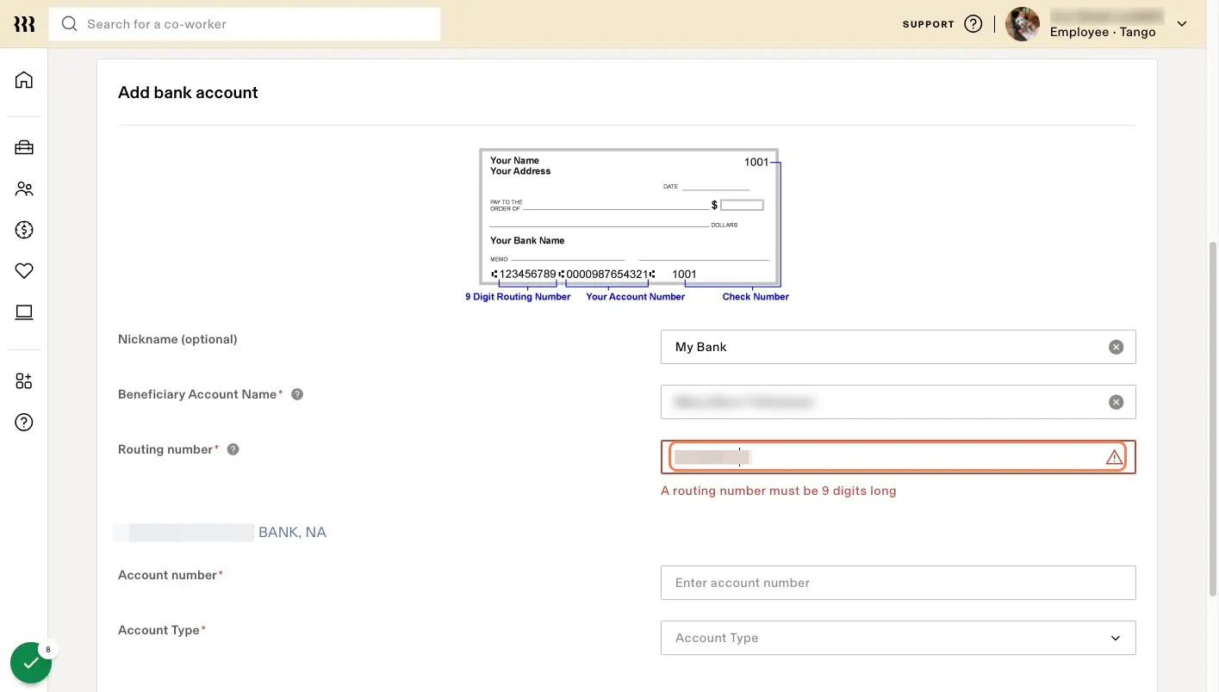This screenshot has width=1219, height=692.
Task: Click the Beneficiary Account Name help icon
Action: tap(297, 394)
